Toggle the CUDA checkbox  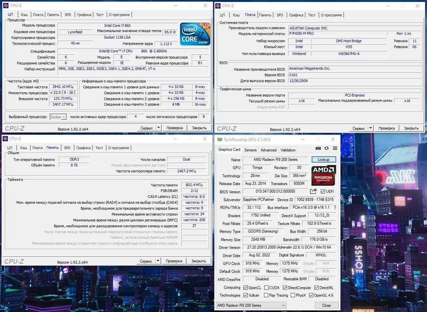coord(266,288)
